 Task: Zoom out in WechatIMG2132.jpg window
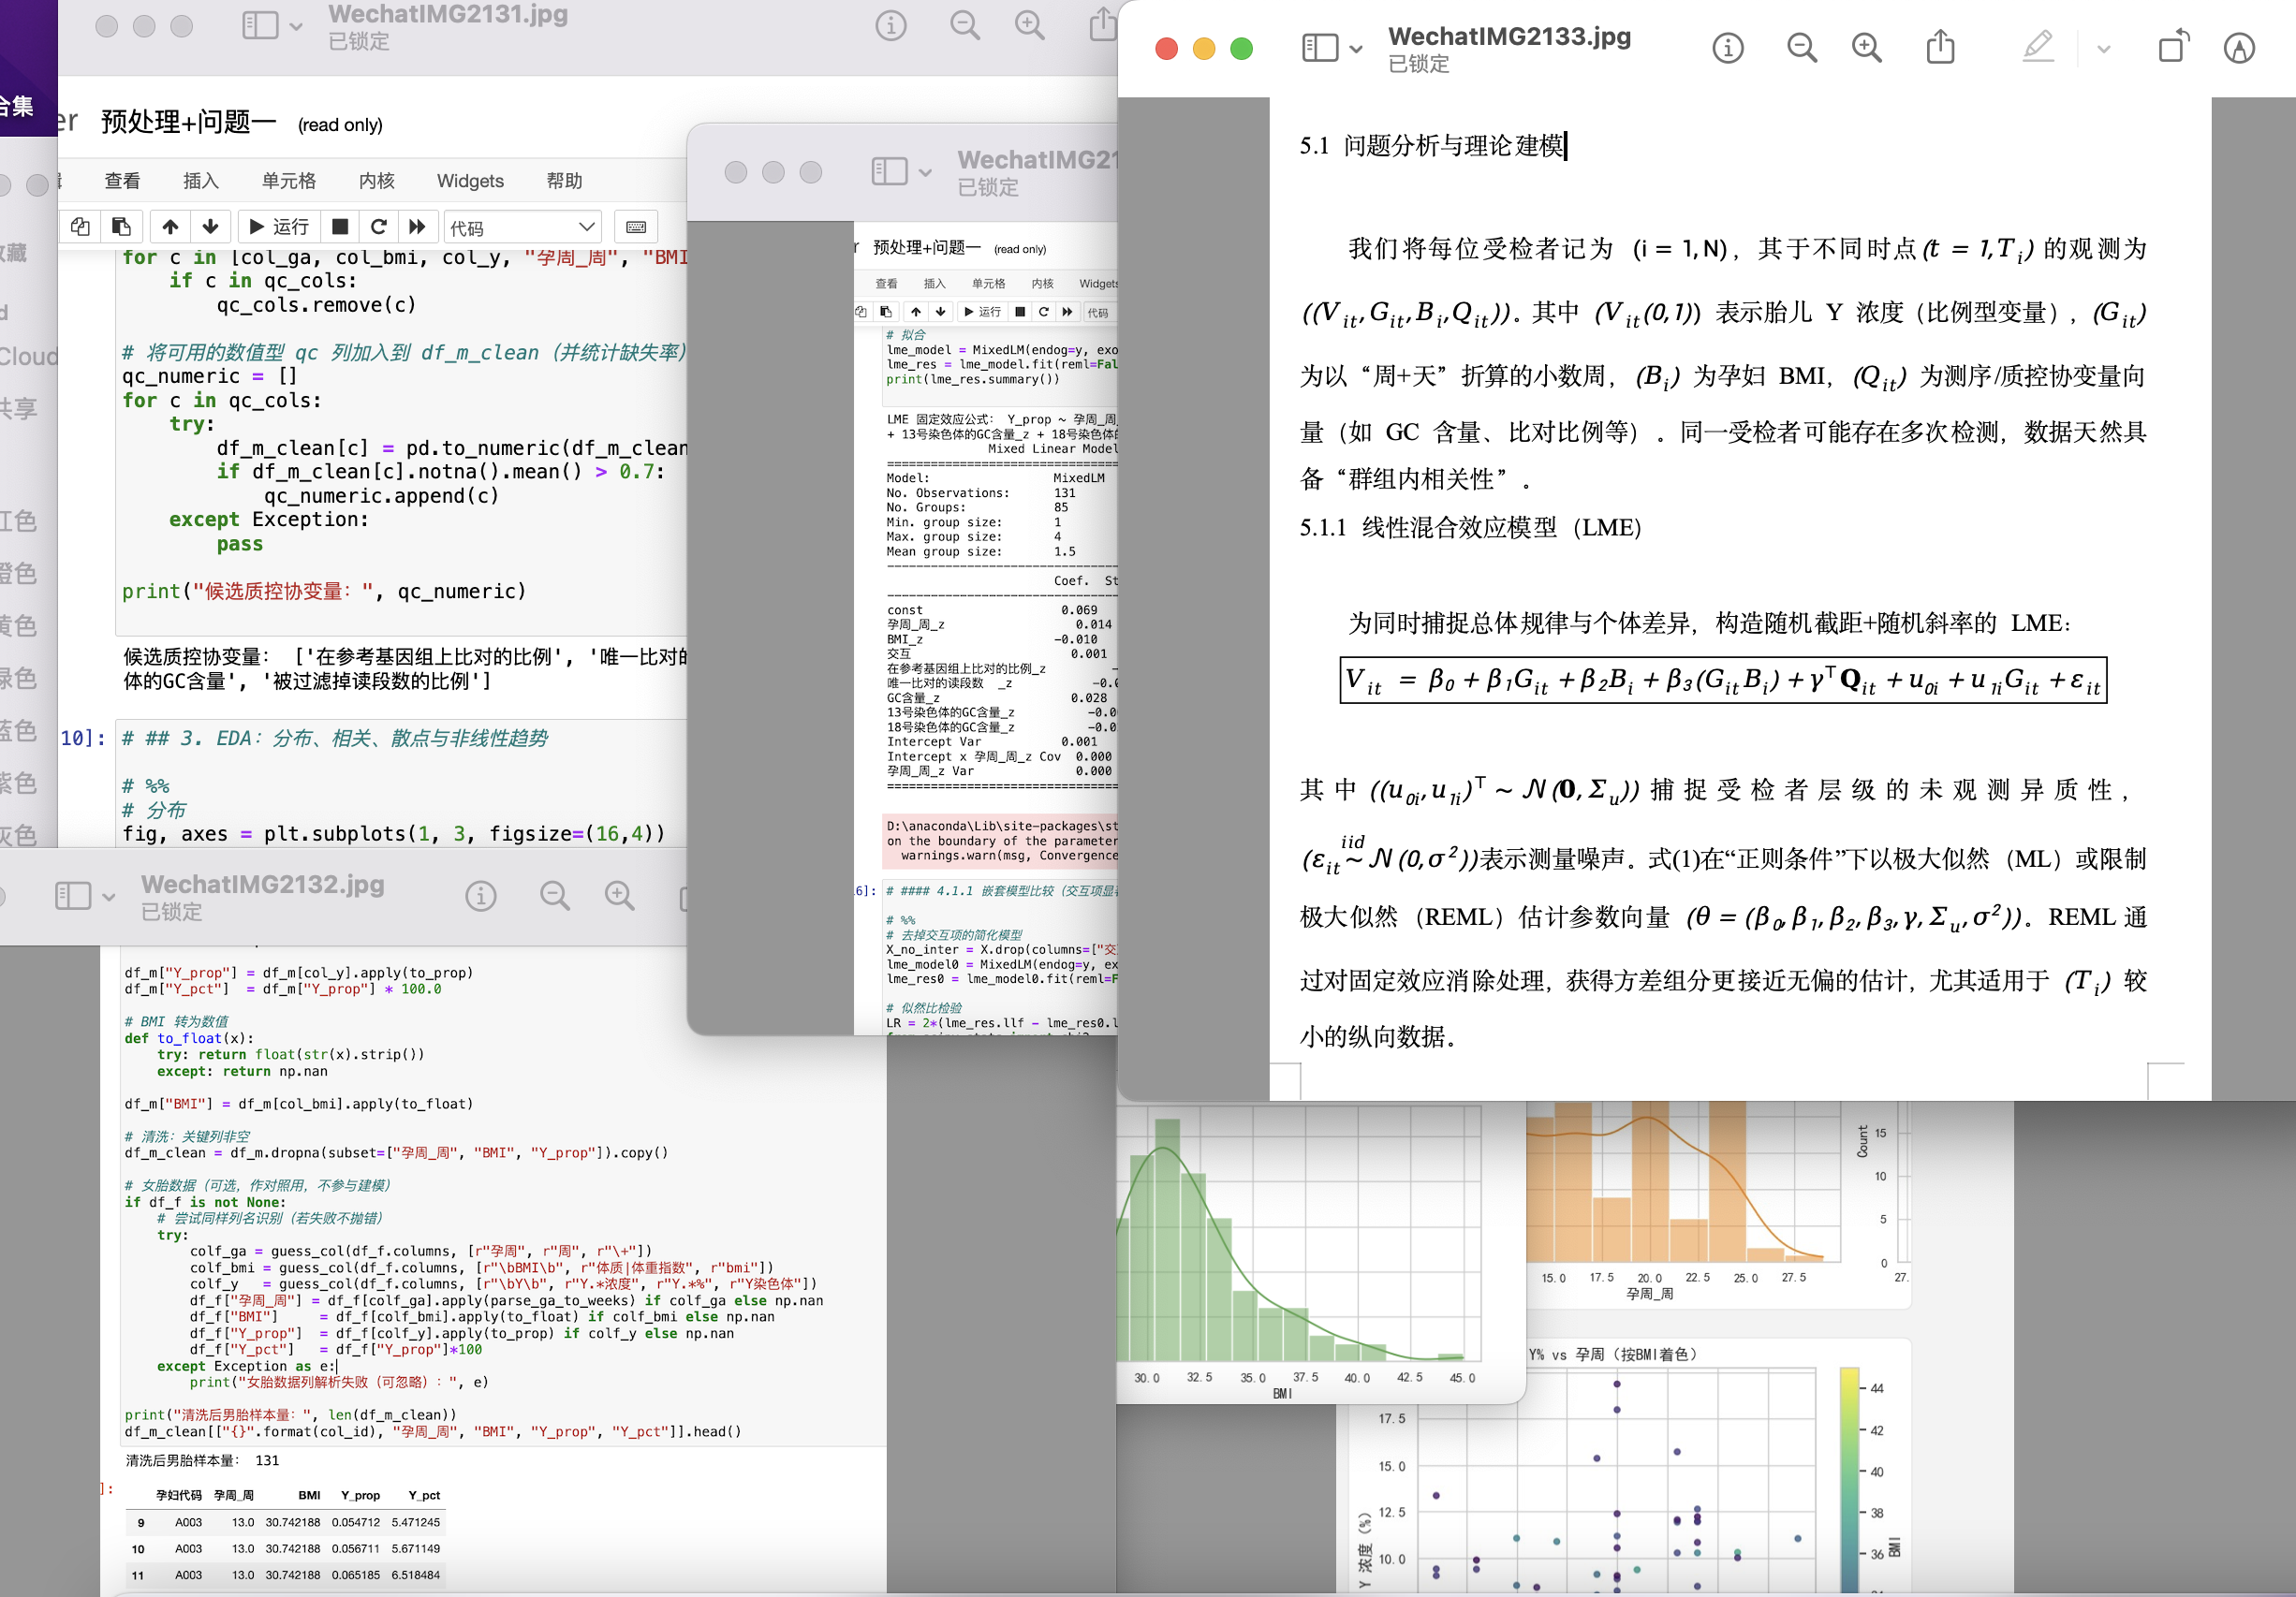pos(554,895)
